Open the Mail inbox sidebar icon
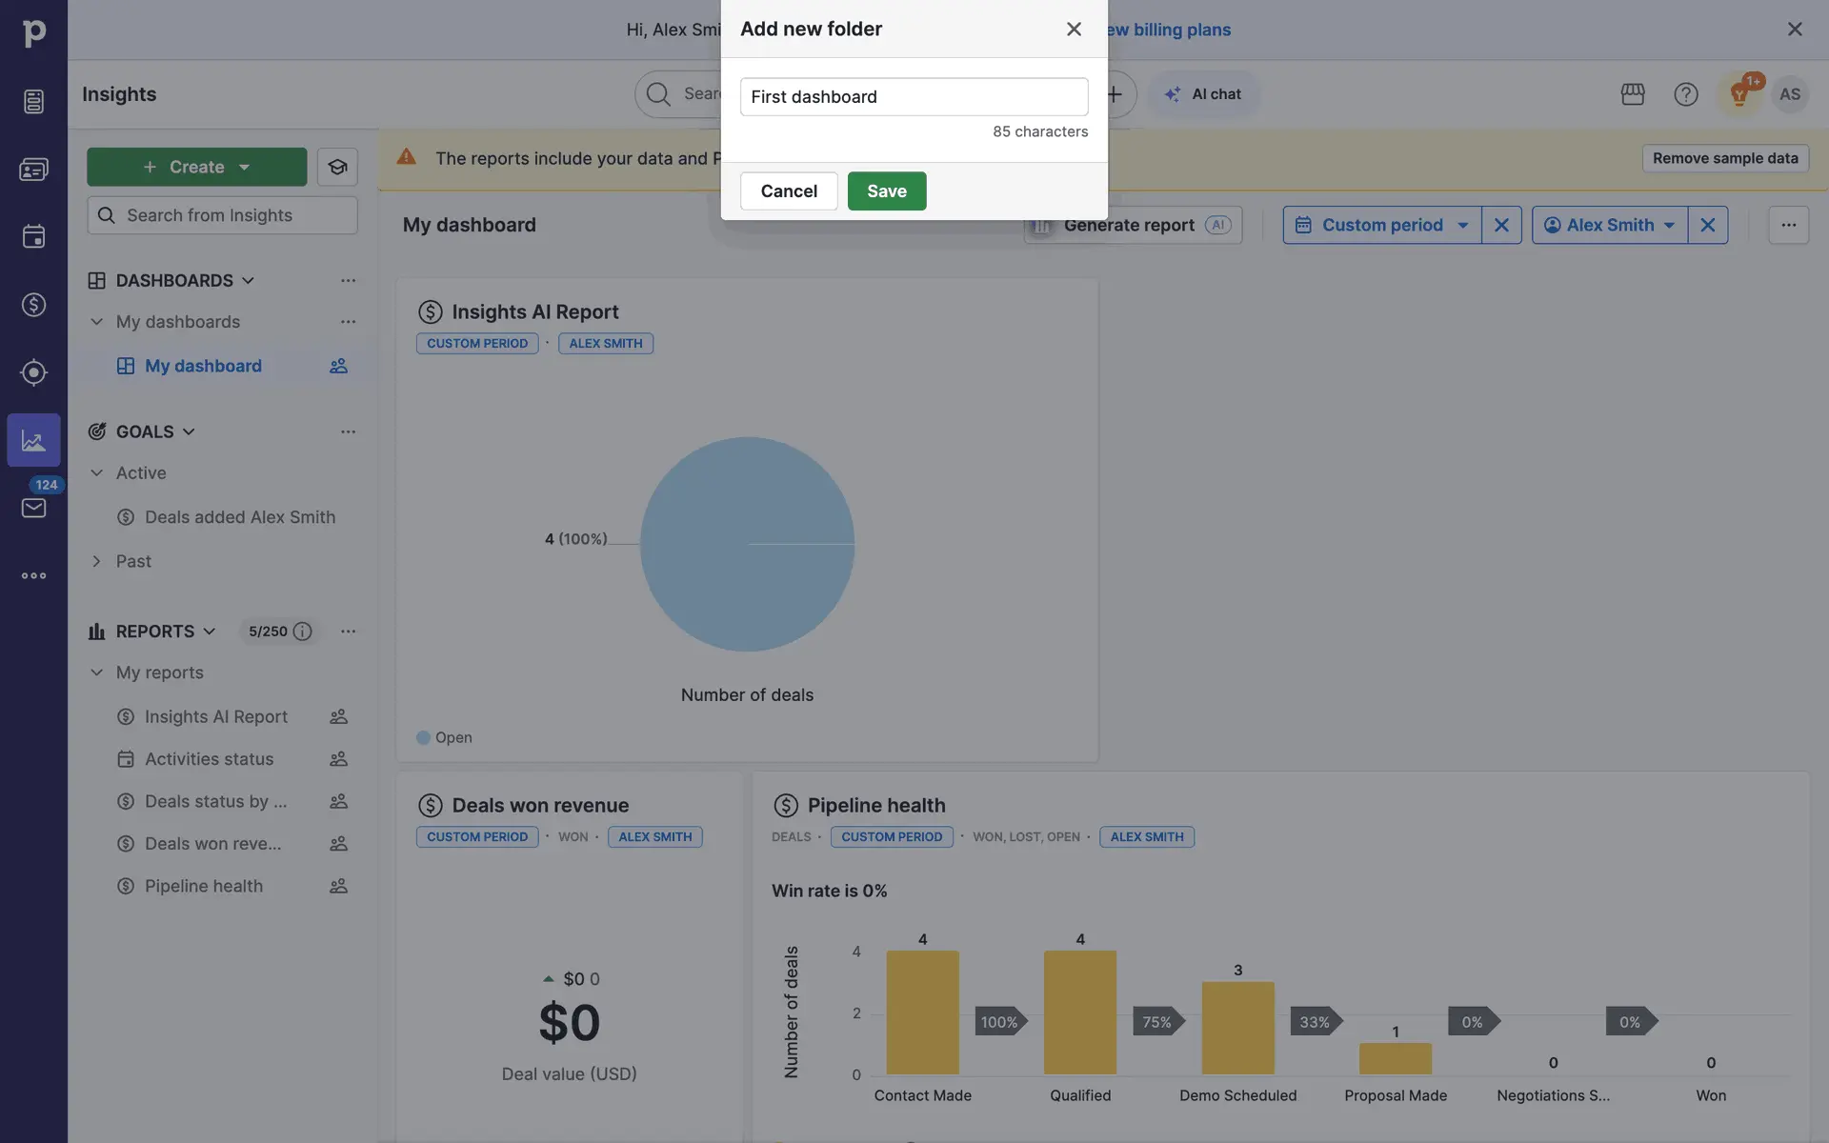 point(33,508)
